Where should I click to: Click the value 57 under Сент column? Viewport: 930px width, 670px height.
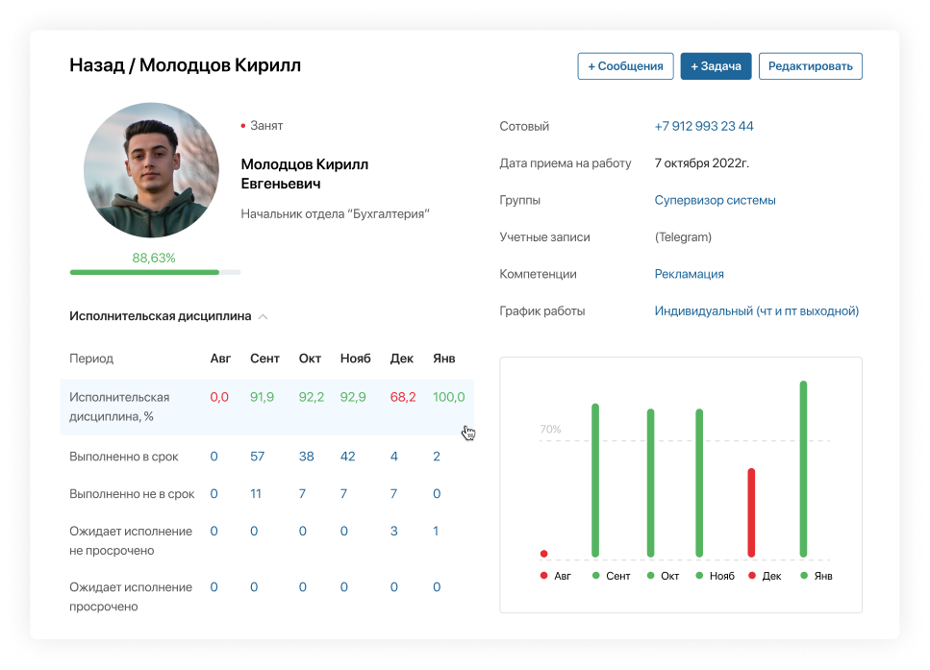[x=257, y=456]
